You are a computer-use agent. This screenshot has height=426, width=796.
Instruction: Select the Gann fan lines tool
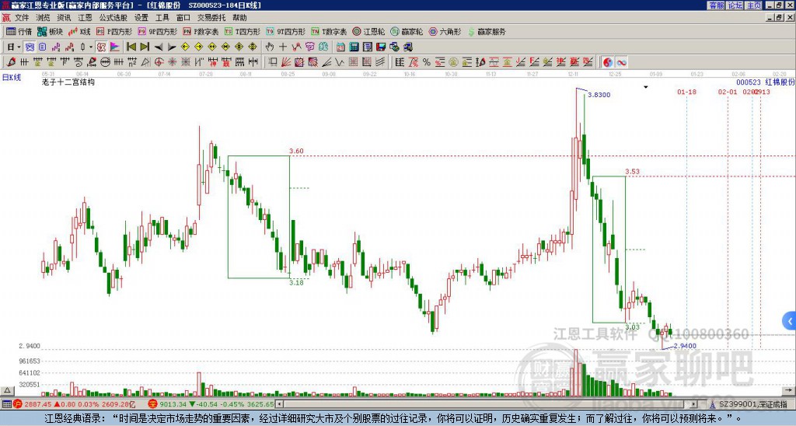(x=286, y=62)
